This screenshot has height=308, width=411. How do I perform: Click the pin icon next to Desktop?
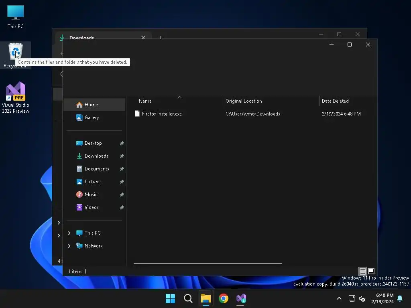click(122, 143)
